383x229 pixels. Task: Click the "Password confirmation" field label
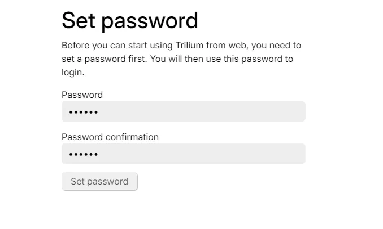(x=110, y=137)
